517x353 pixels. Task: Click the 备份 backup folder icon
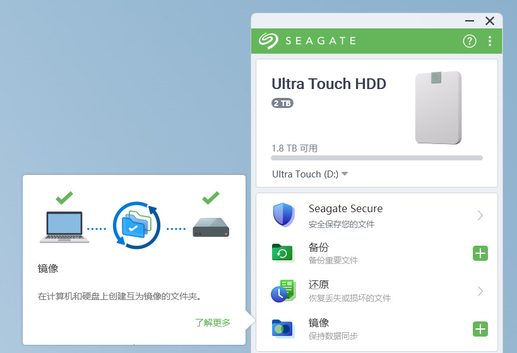coord(282,253)
